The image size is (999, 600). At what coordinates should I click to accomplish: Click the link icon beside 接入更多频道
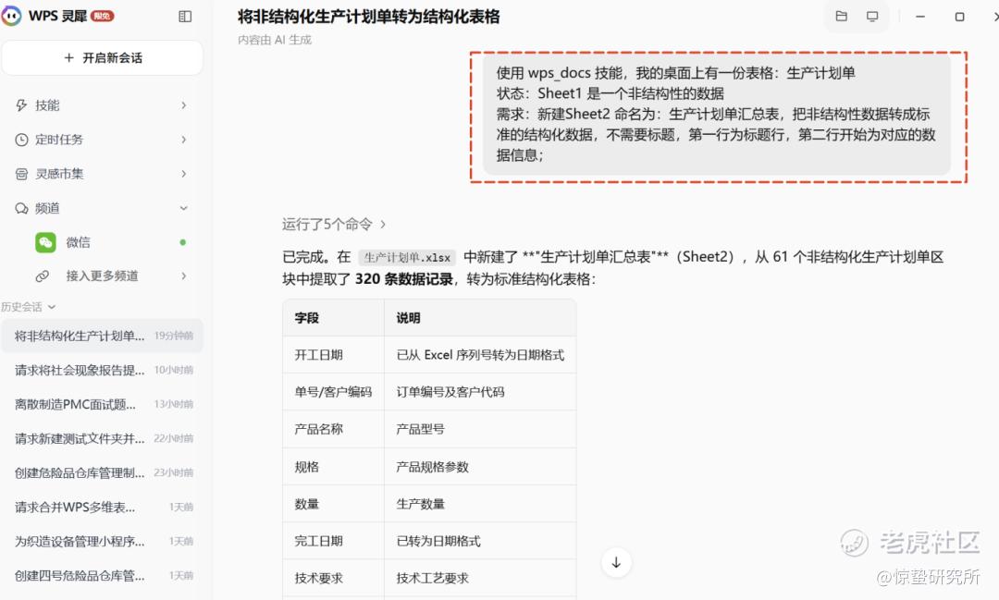(x=42, y=276)
